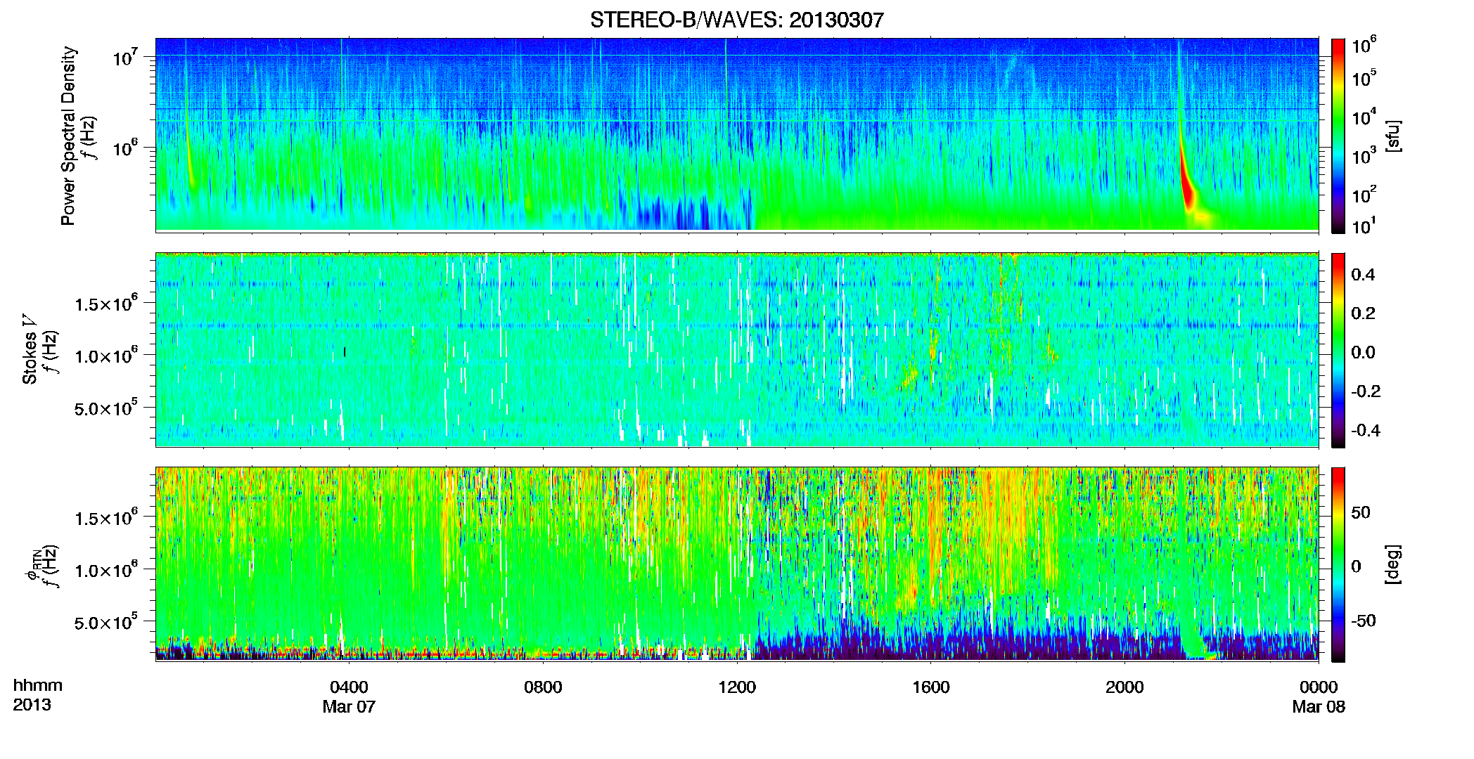Click the Mar 08 date label
Viewport: 1474px width, 759px height.
point(1319,706)
